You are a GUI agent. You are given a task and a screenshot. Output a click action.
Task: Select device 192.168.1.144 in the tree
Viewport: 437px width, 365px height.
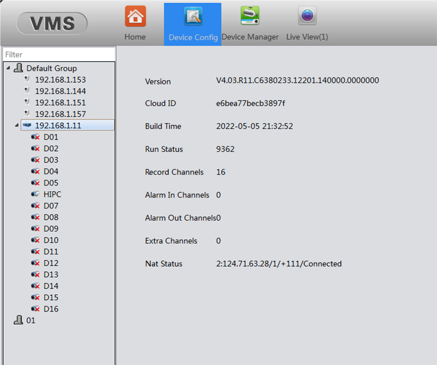pos(60,91)
